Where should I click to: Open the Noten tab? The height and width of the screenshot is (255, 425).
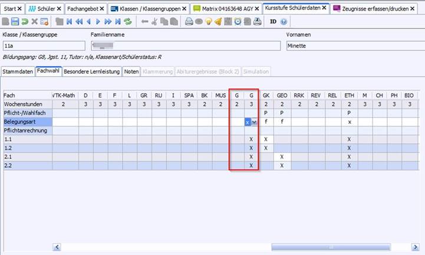pyautogui.click(x=131, y=71)
